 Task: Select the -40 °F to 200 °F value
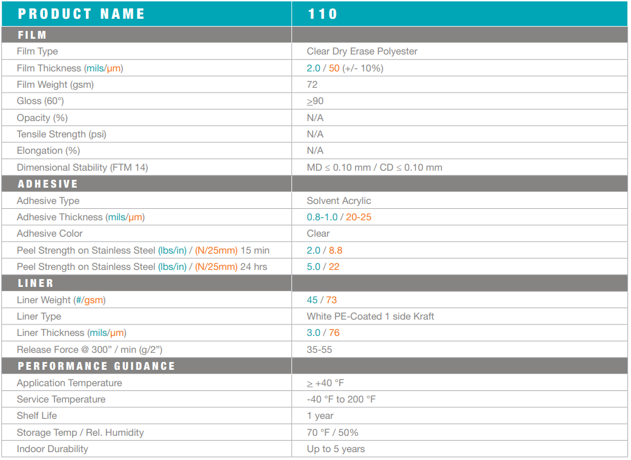342,399
